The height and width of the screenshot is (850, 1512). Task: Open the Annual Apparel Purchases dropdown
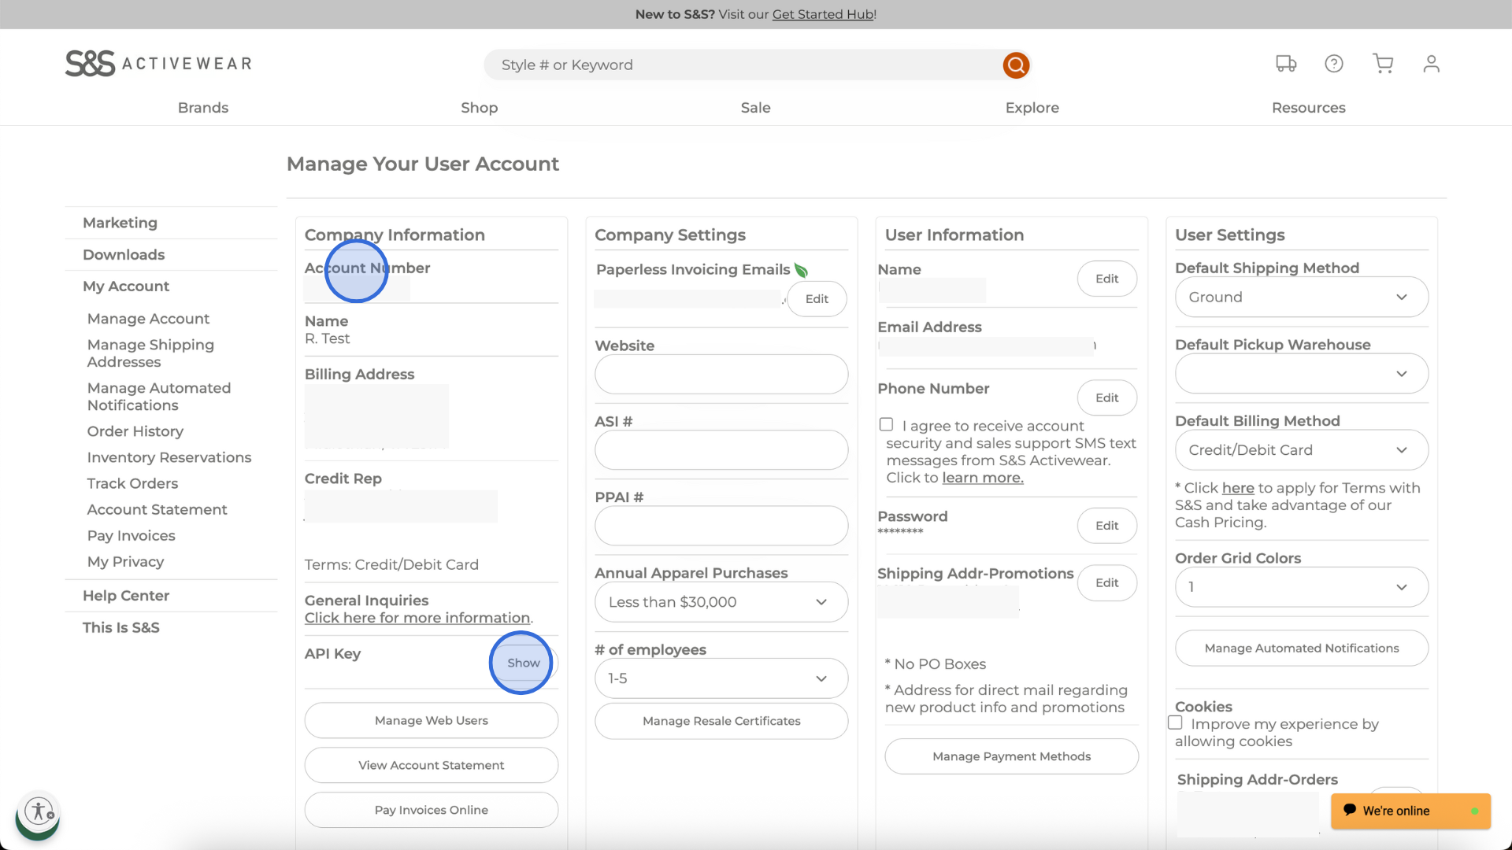click(721, 602)
